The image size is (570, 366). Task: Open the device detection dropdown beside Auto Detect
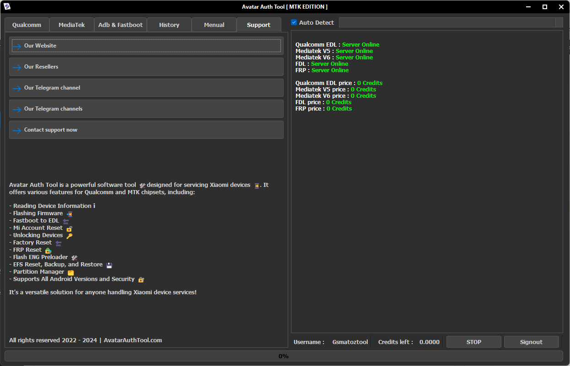click(559, 22)
